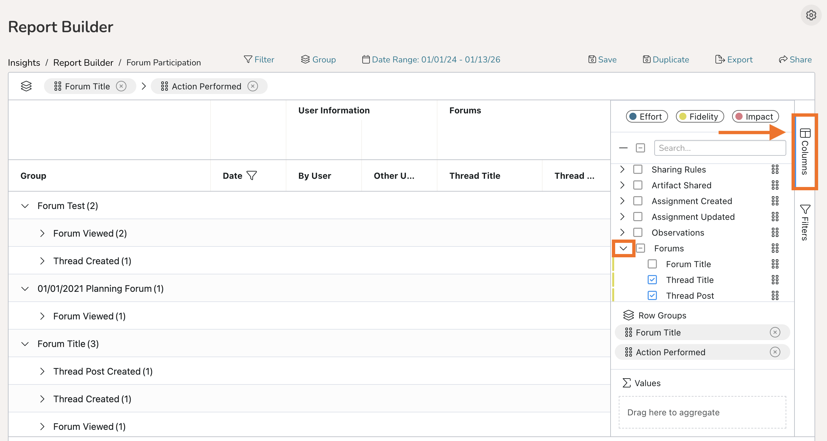The width and height of the screenshot is (827, 441).
Task: Remove Action Performed chip in Row Groups
Action: [775, 352]
